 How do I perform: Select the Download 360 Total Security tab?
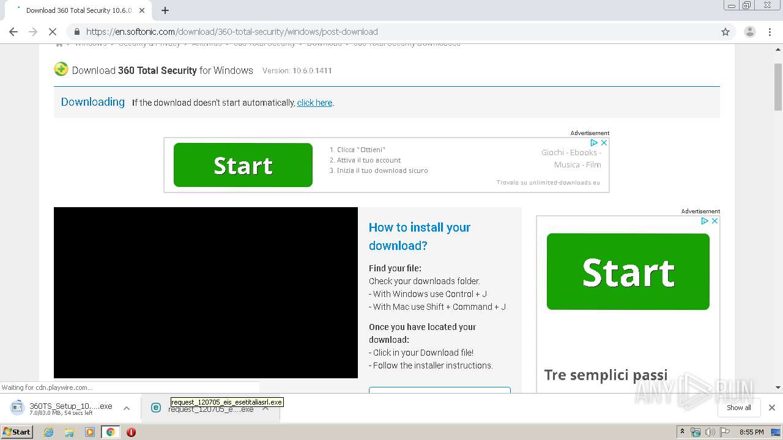click(x=78, y=10)
